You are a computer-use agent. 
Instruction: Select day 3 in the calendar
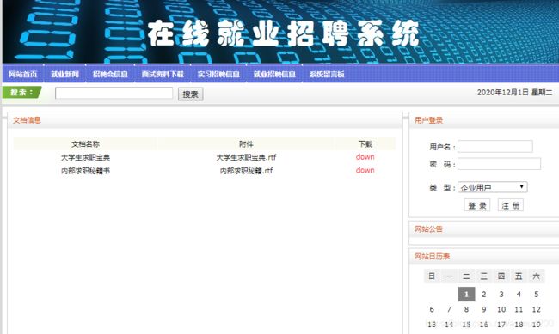[x=501, y=295]
